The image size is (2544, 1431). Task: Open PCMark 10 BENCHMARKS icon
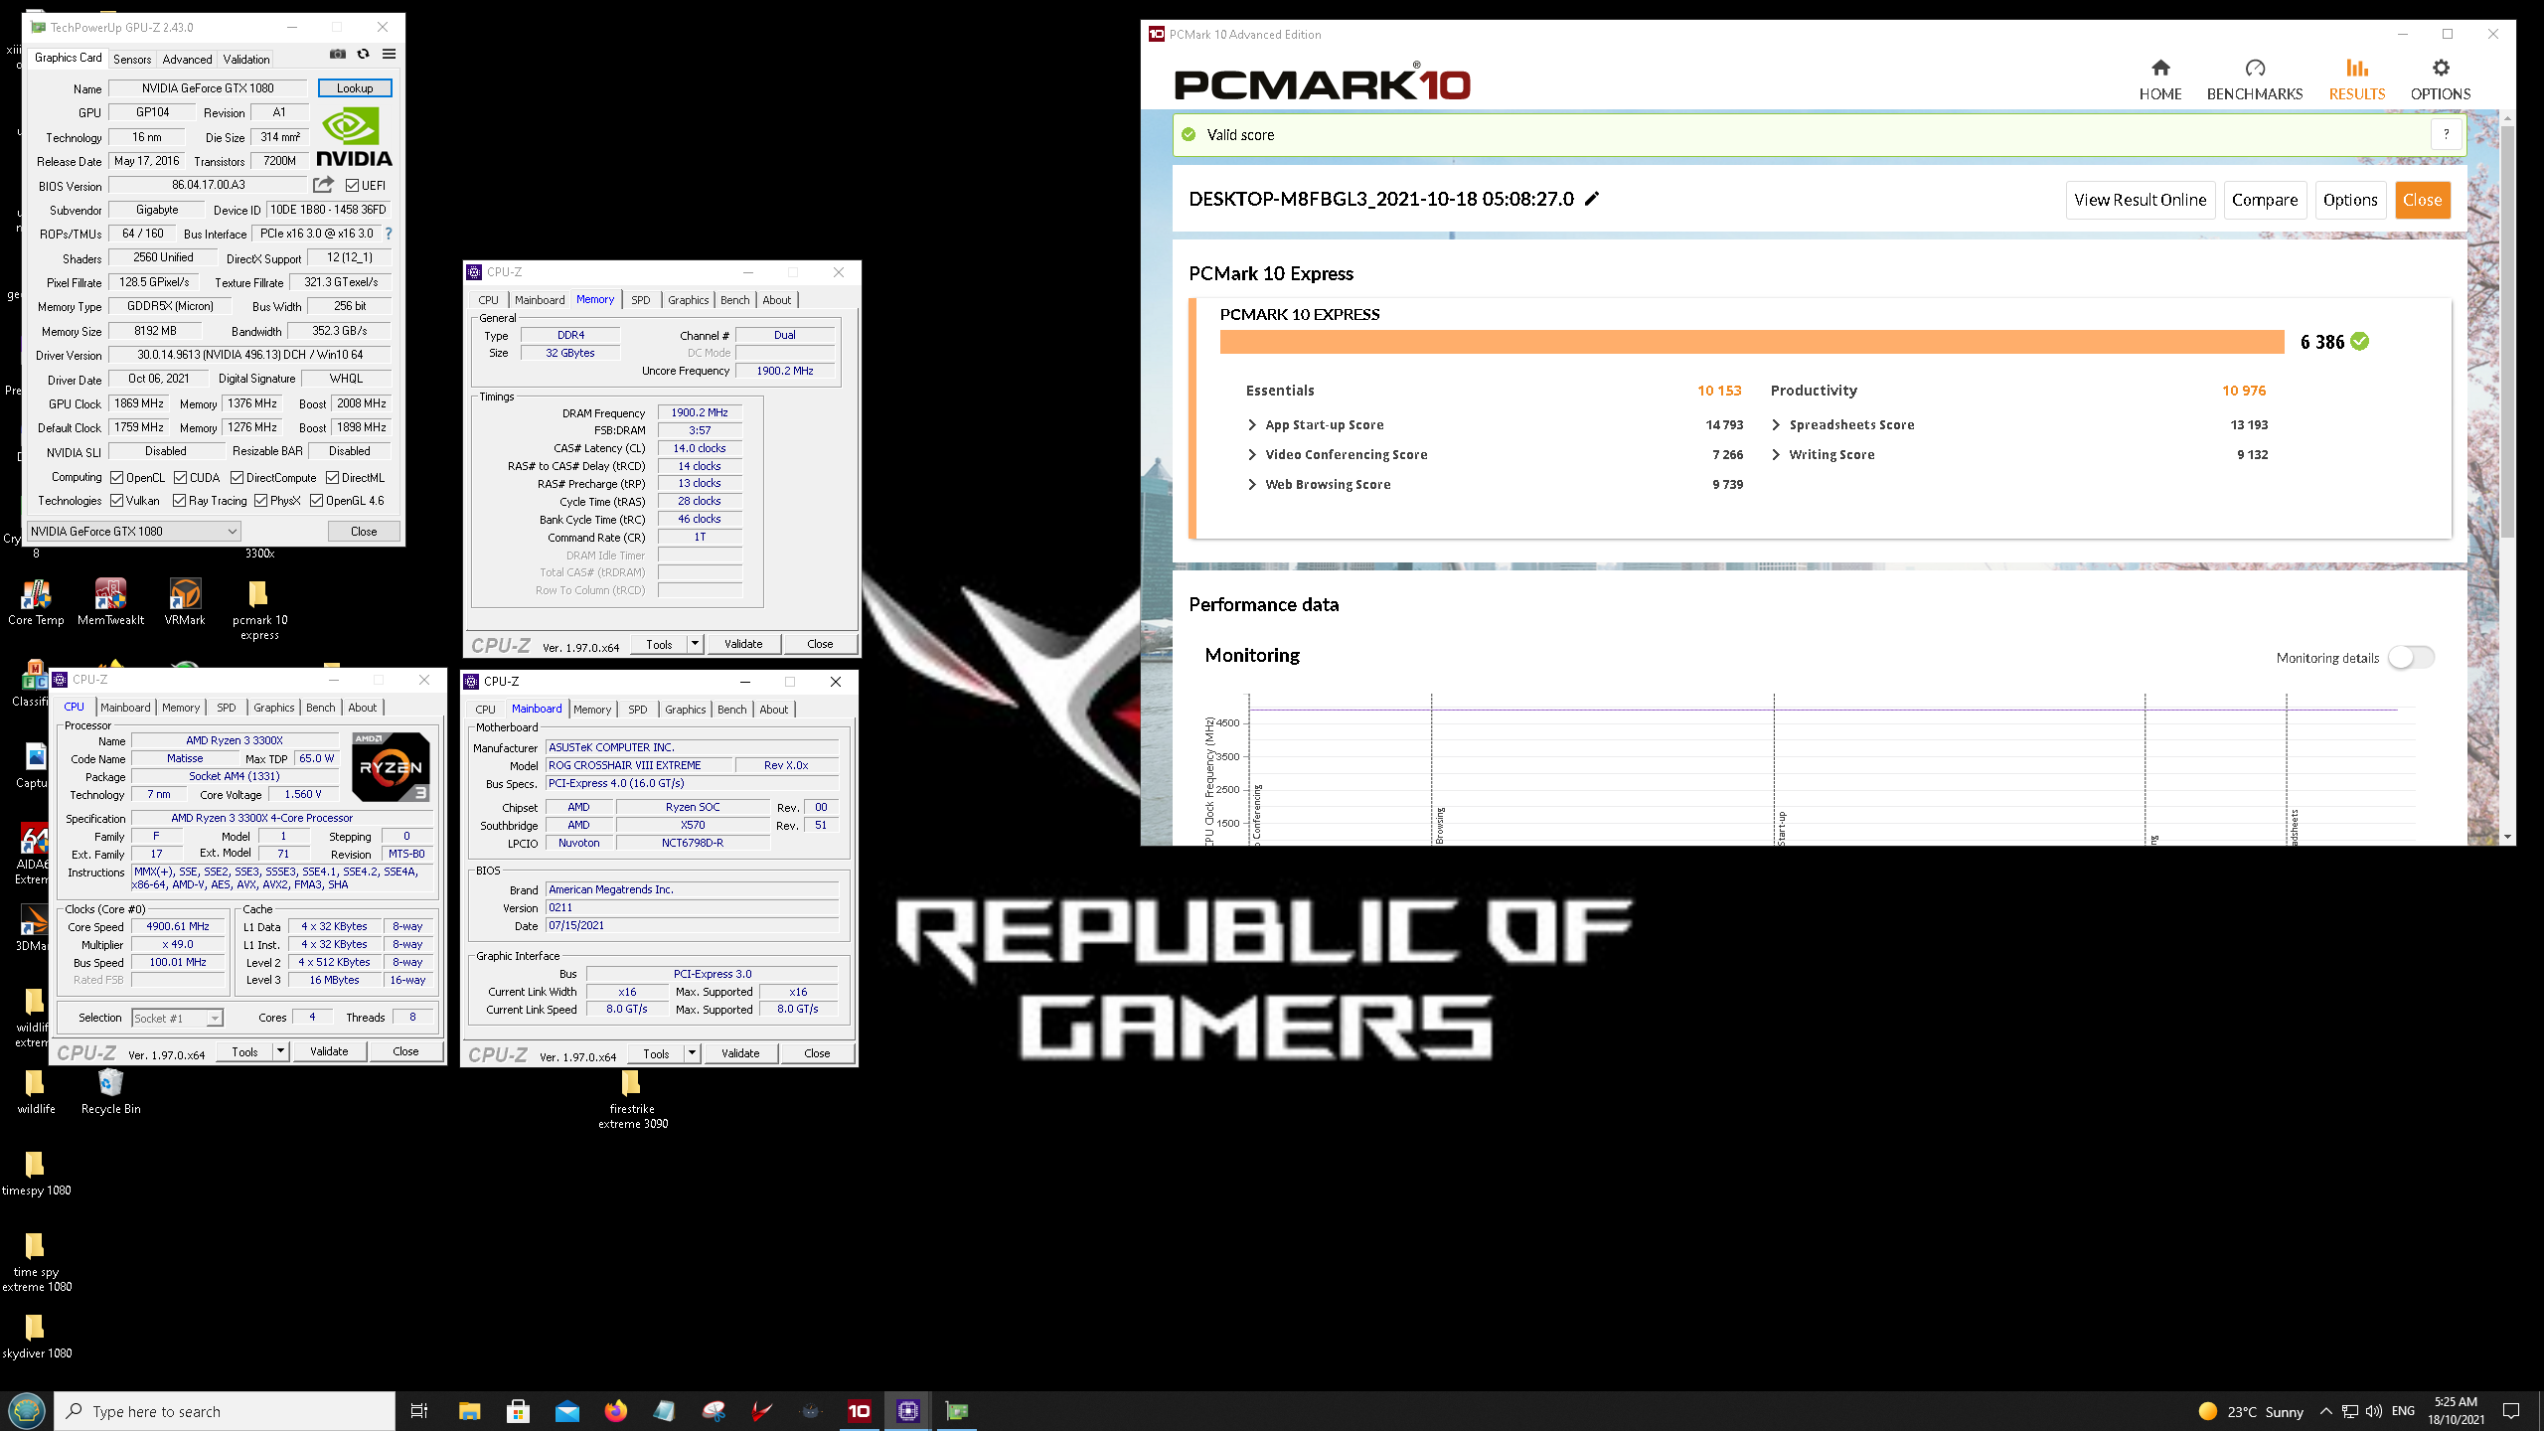(2255, 79)
